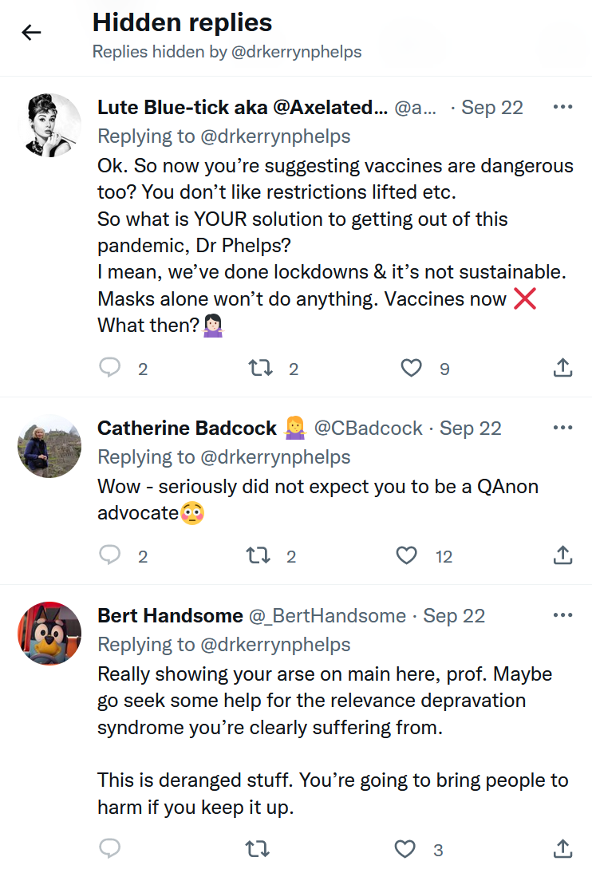Go back using the left arrow
Image resolution: width=592 pixels, height=873 pixels.
click(x=31, y=33)
